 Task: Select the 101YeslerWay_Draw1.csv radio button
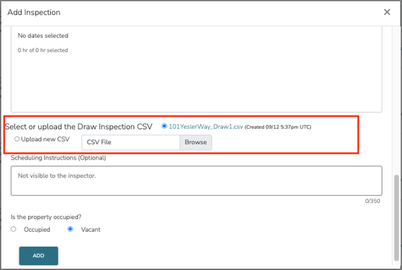164,125
